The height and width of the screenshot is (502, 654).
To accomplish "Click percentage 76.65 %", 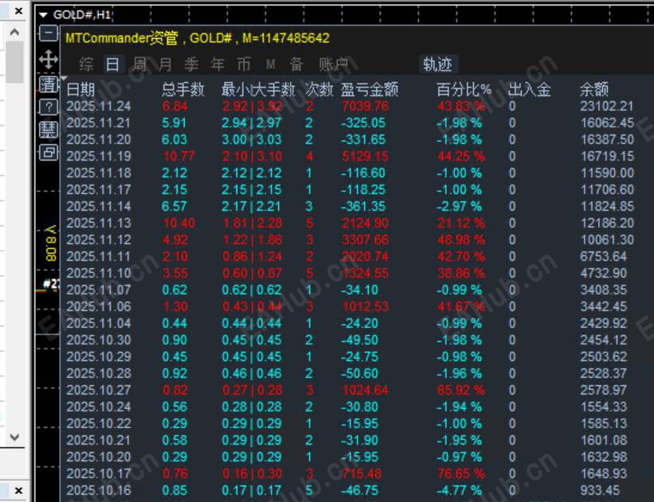I will [x=461, y=473].
